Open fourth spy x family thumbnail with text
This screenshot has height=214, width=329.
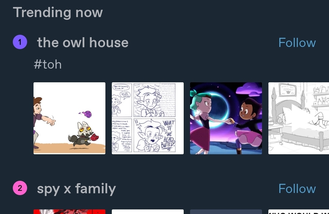click(x=299, y=212)
